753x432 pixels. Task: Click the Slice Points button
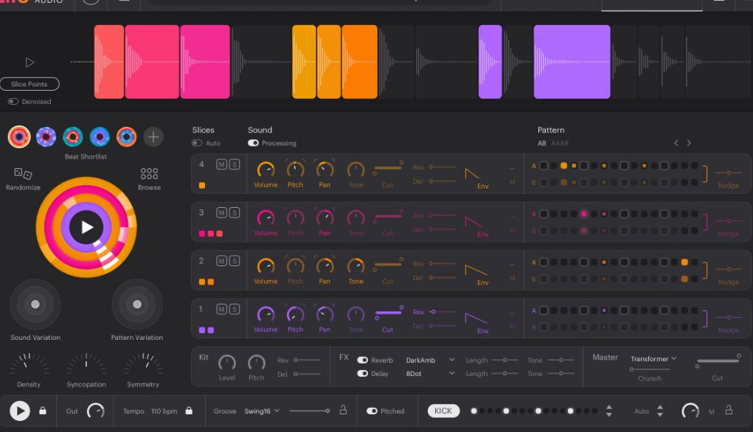pos(30,85)
